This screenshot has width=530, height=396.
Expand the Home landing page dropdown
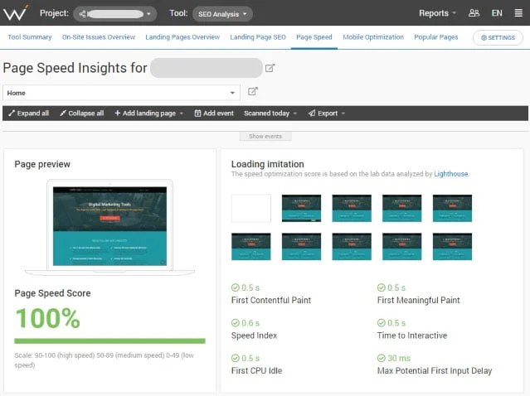click(x=122, y=93)
